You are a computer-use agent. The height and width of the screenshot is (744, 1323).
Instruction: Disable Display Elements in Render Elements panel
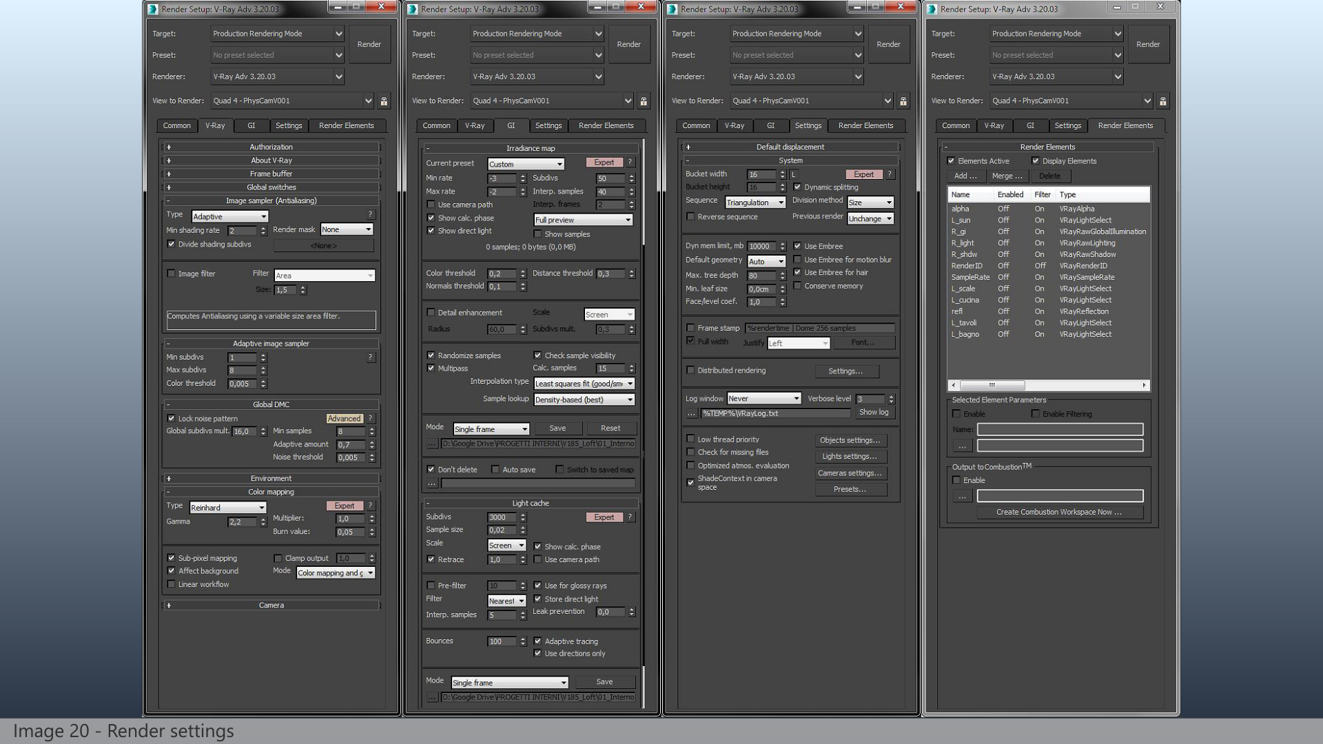[1036, 161]
